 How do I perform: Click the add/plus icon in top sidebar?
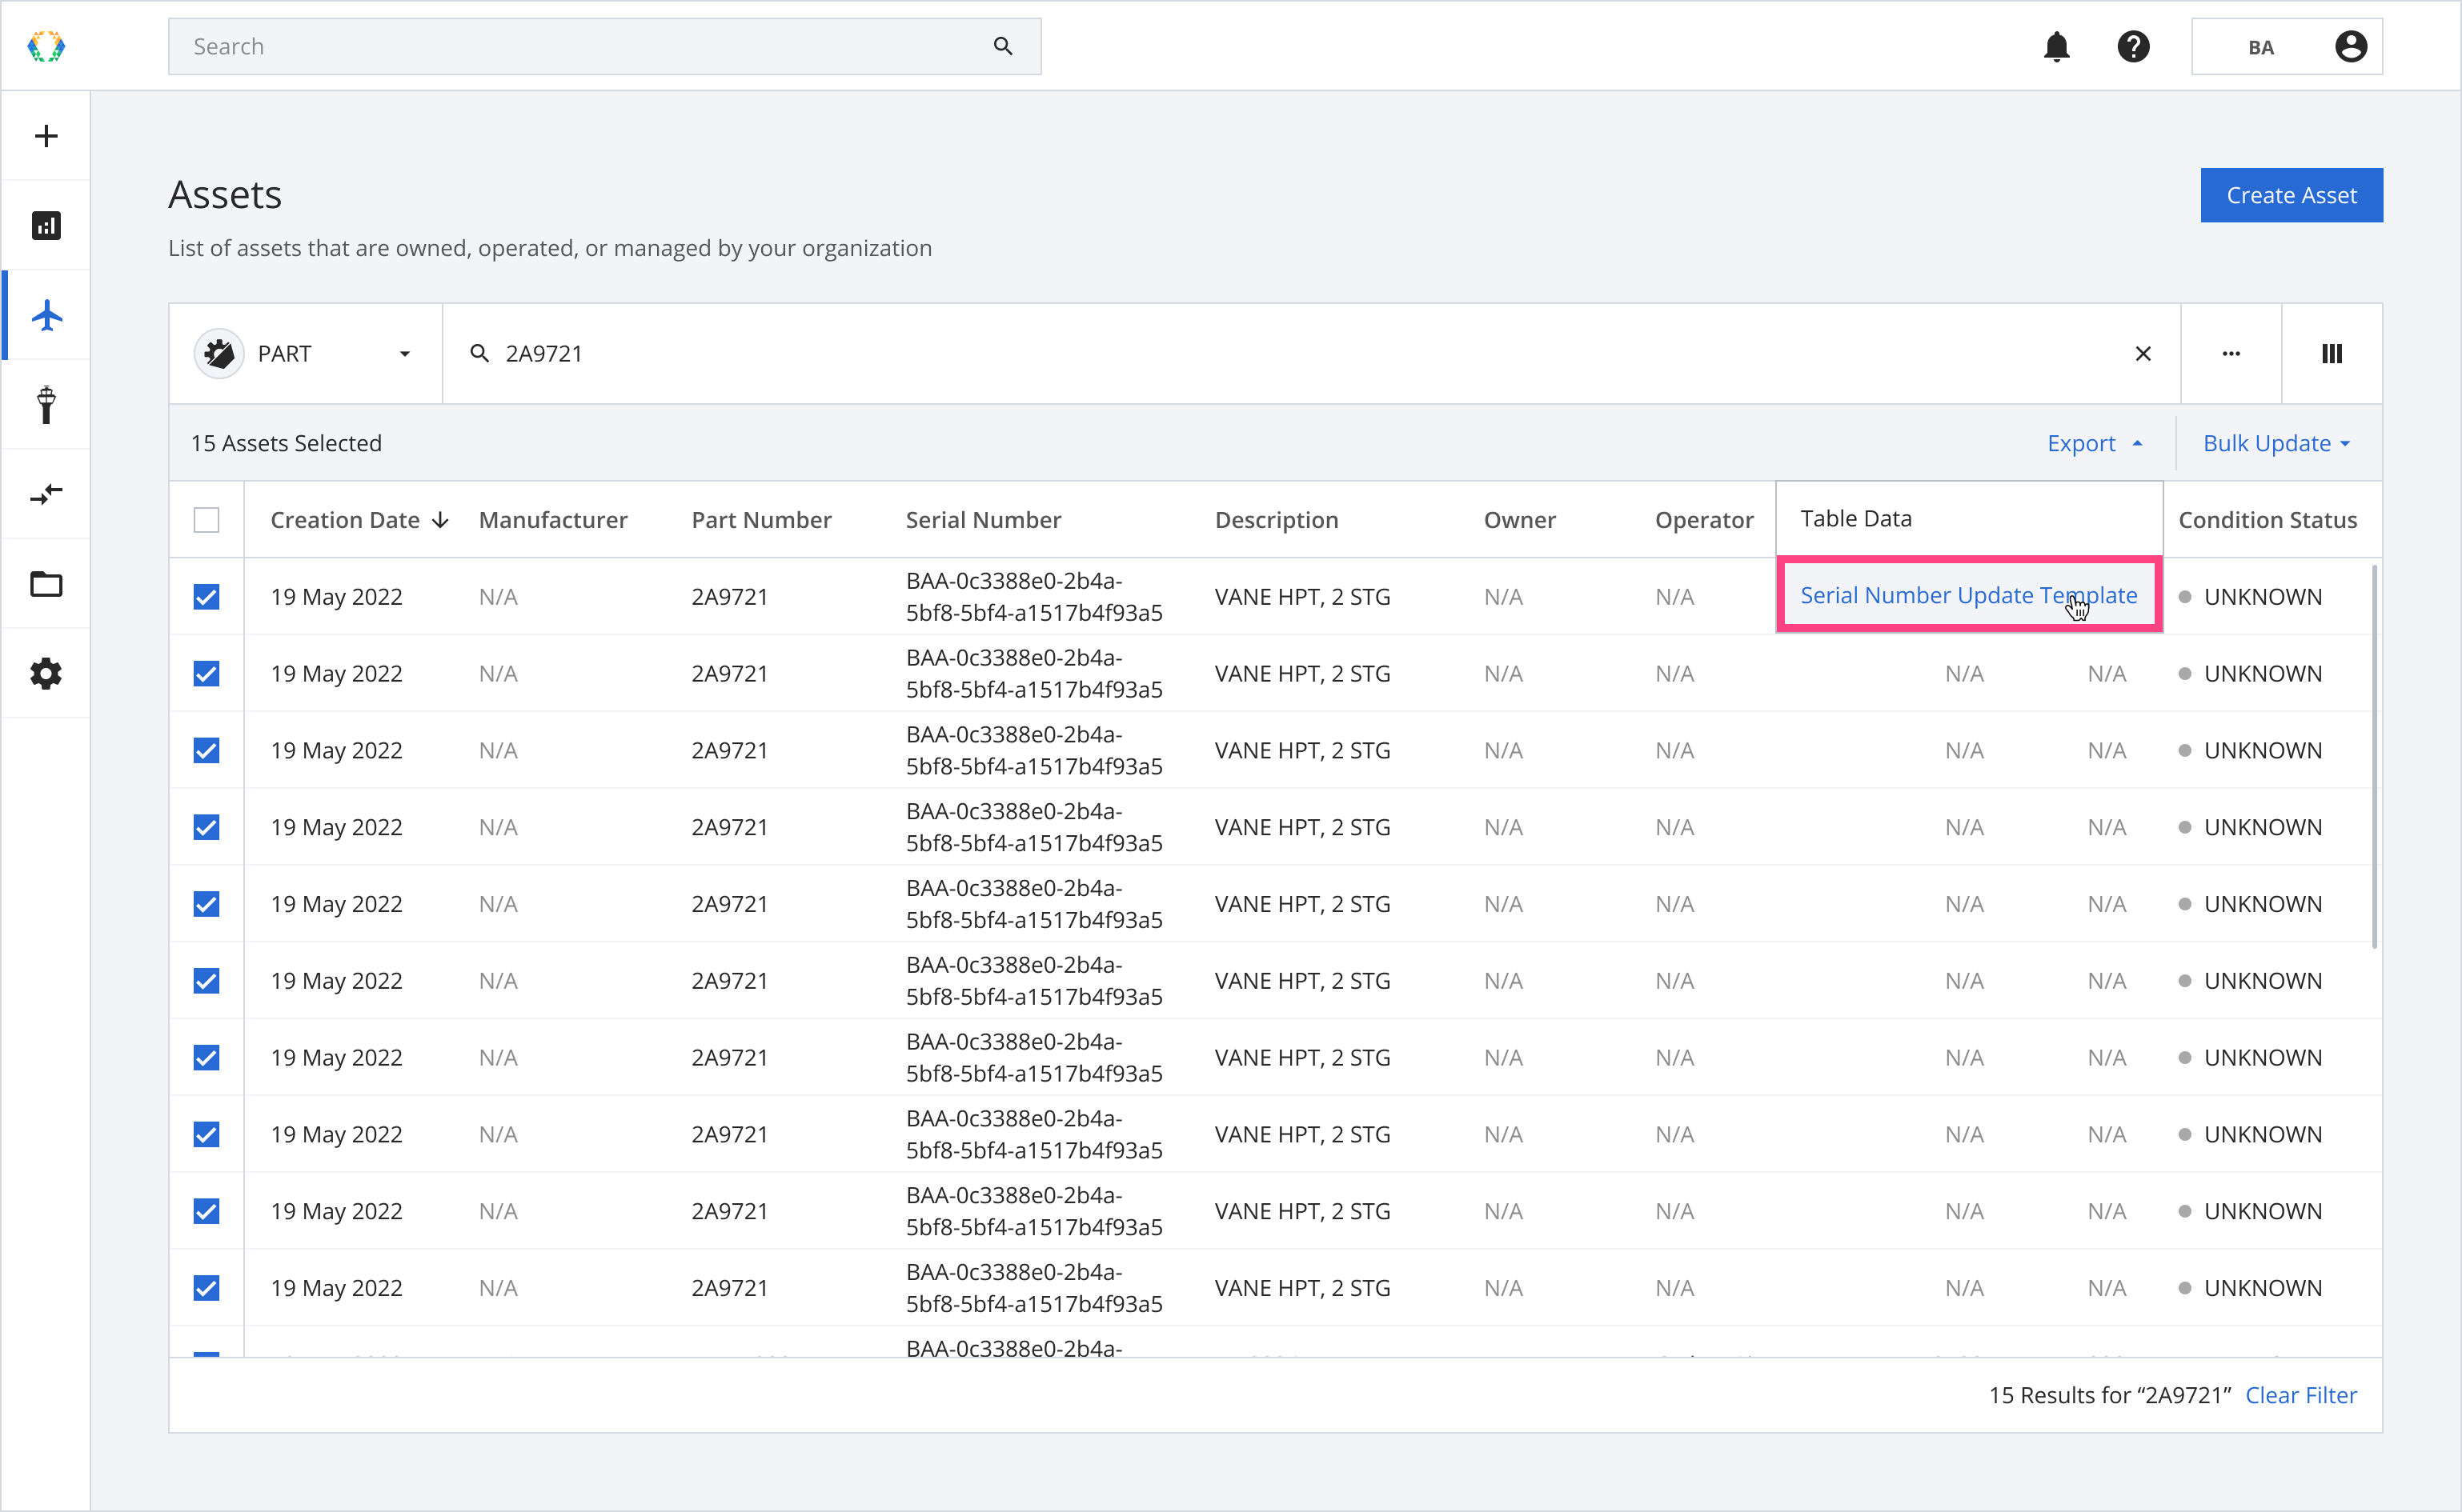tap(46, 135)
